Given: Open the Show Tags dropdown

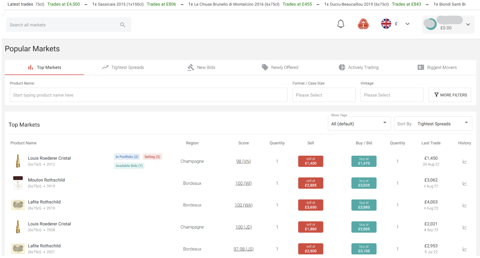Looking at the screenshot, I should click(359, 124).
